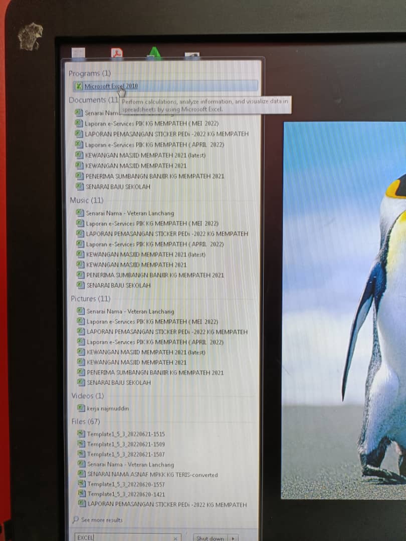Click the magnifier icon beside See more results

(75, 520)
